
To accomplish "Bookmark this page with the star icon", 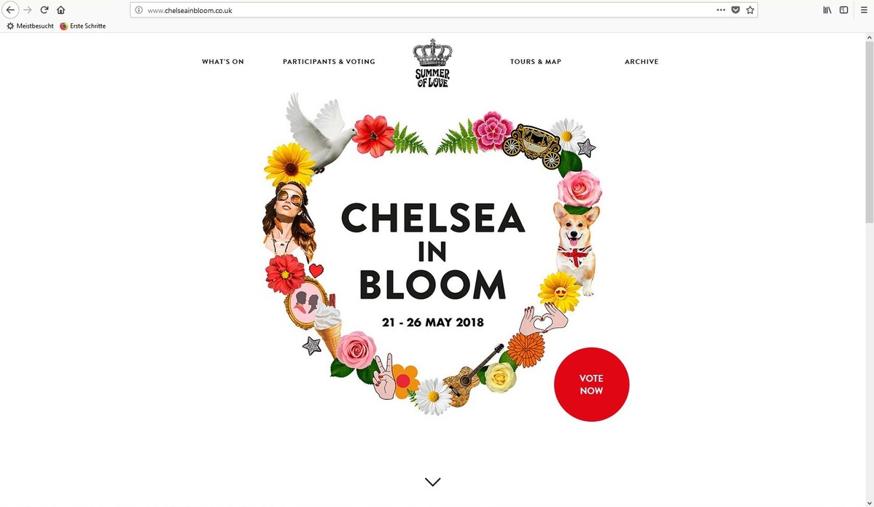I will coord(749,10).
